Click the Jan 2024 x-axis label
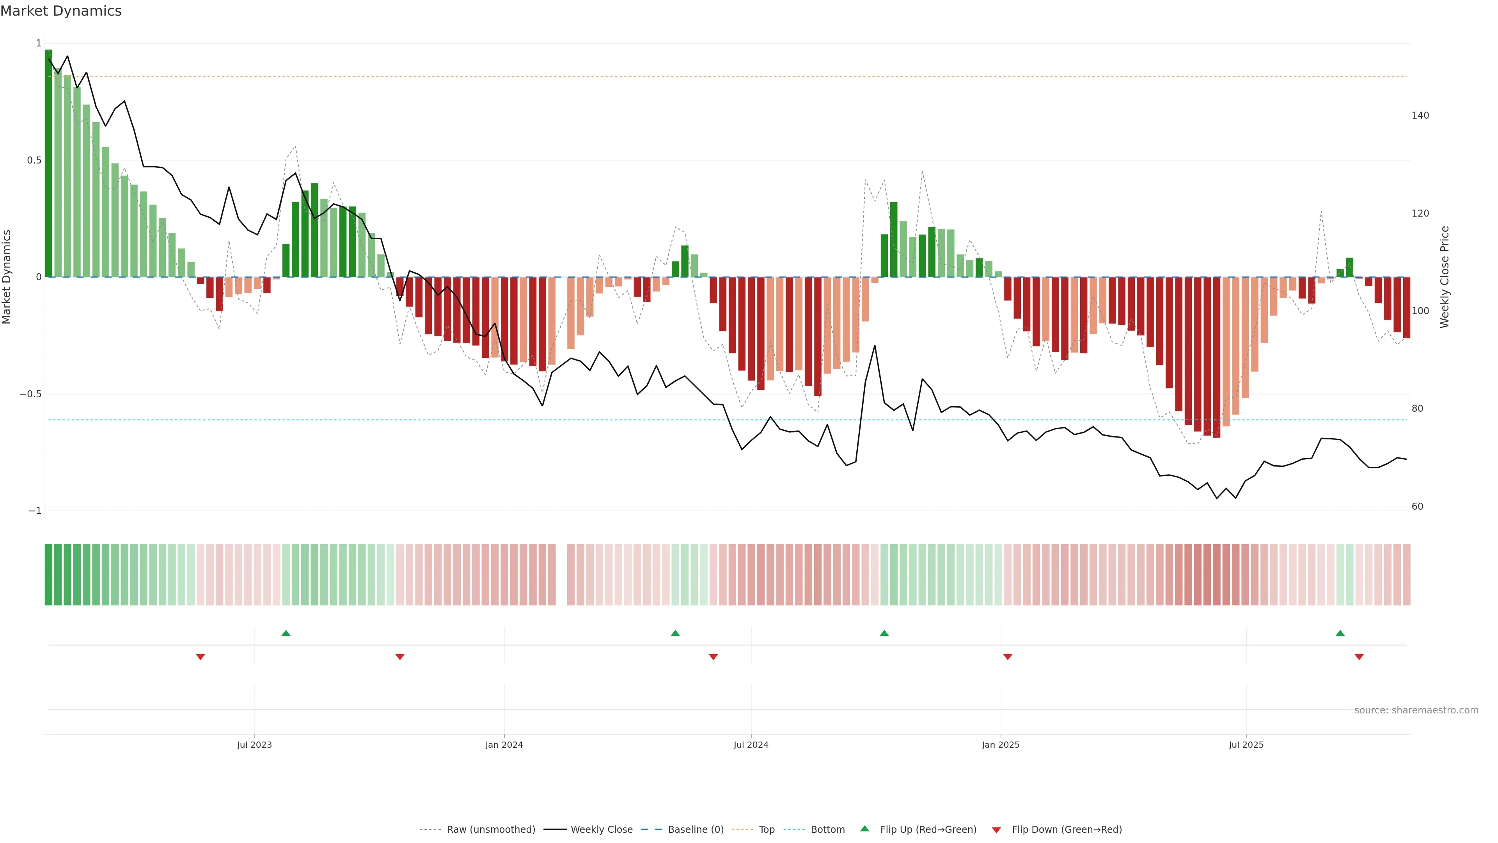Viewport: 1498px width, 843px height. click(504, 745)
